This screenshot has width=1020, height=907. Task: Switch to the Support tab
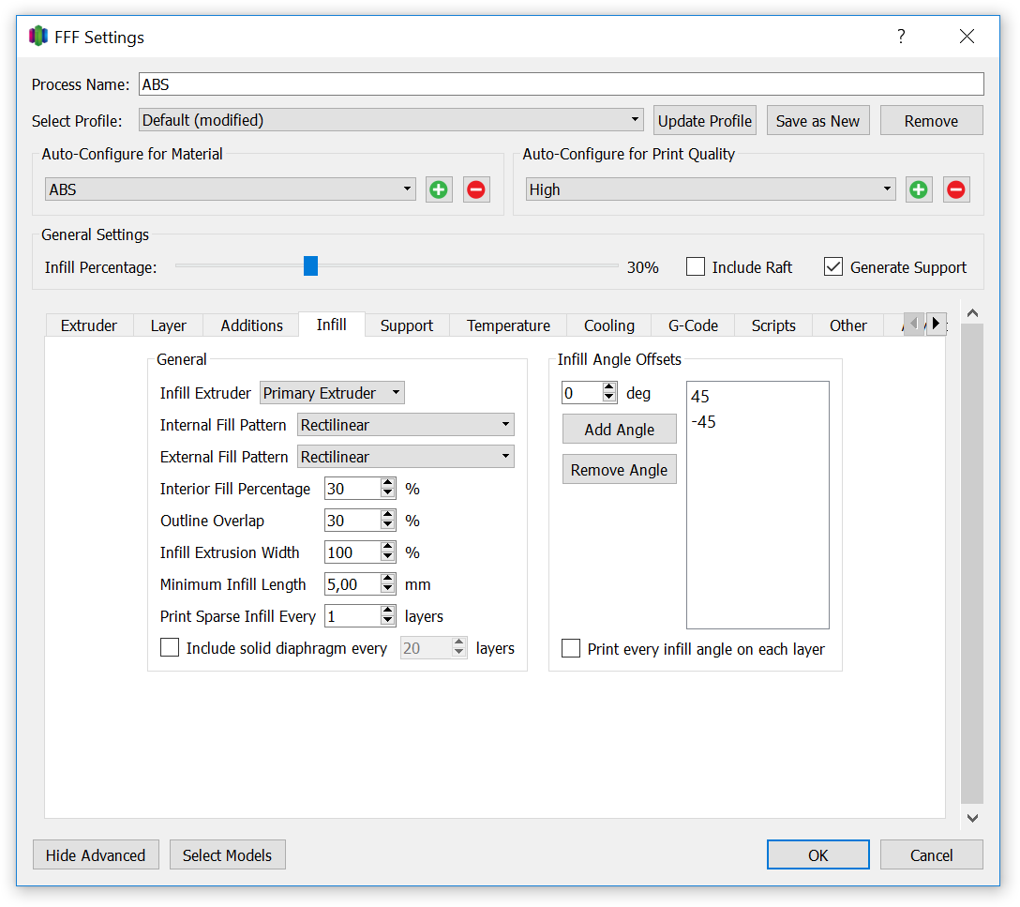[x=407, y=325]
